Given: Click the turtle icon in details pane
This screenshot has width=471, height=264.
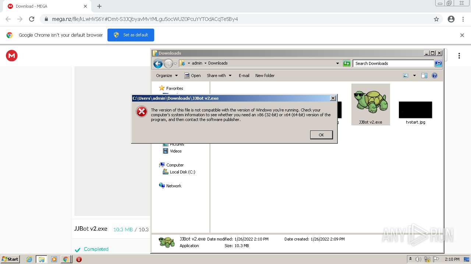Looking at the screenshot, I should (x=167, y=242).
